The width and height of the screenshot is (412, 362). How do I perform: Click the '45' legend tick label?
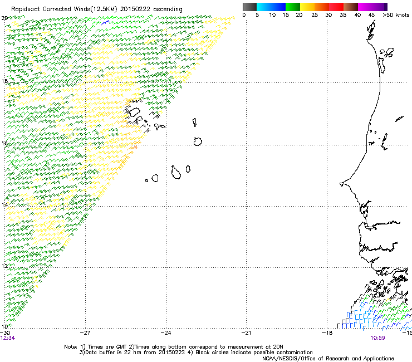(x=371, y=15)
